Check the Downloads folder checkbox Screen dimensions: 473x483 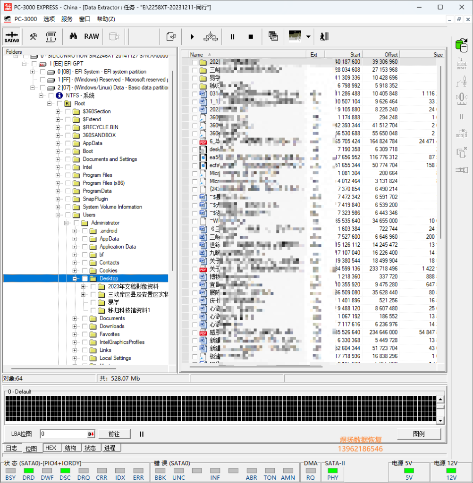click(84, 326)
